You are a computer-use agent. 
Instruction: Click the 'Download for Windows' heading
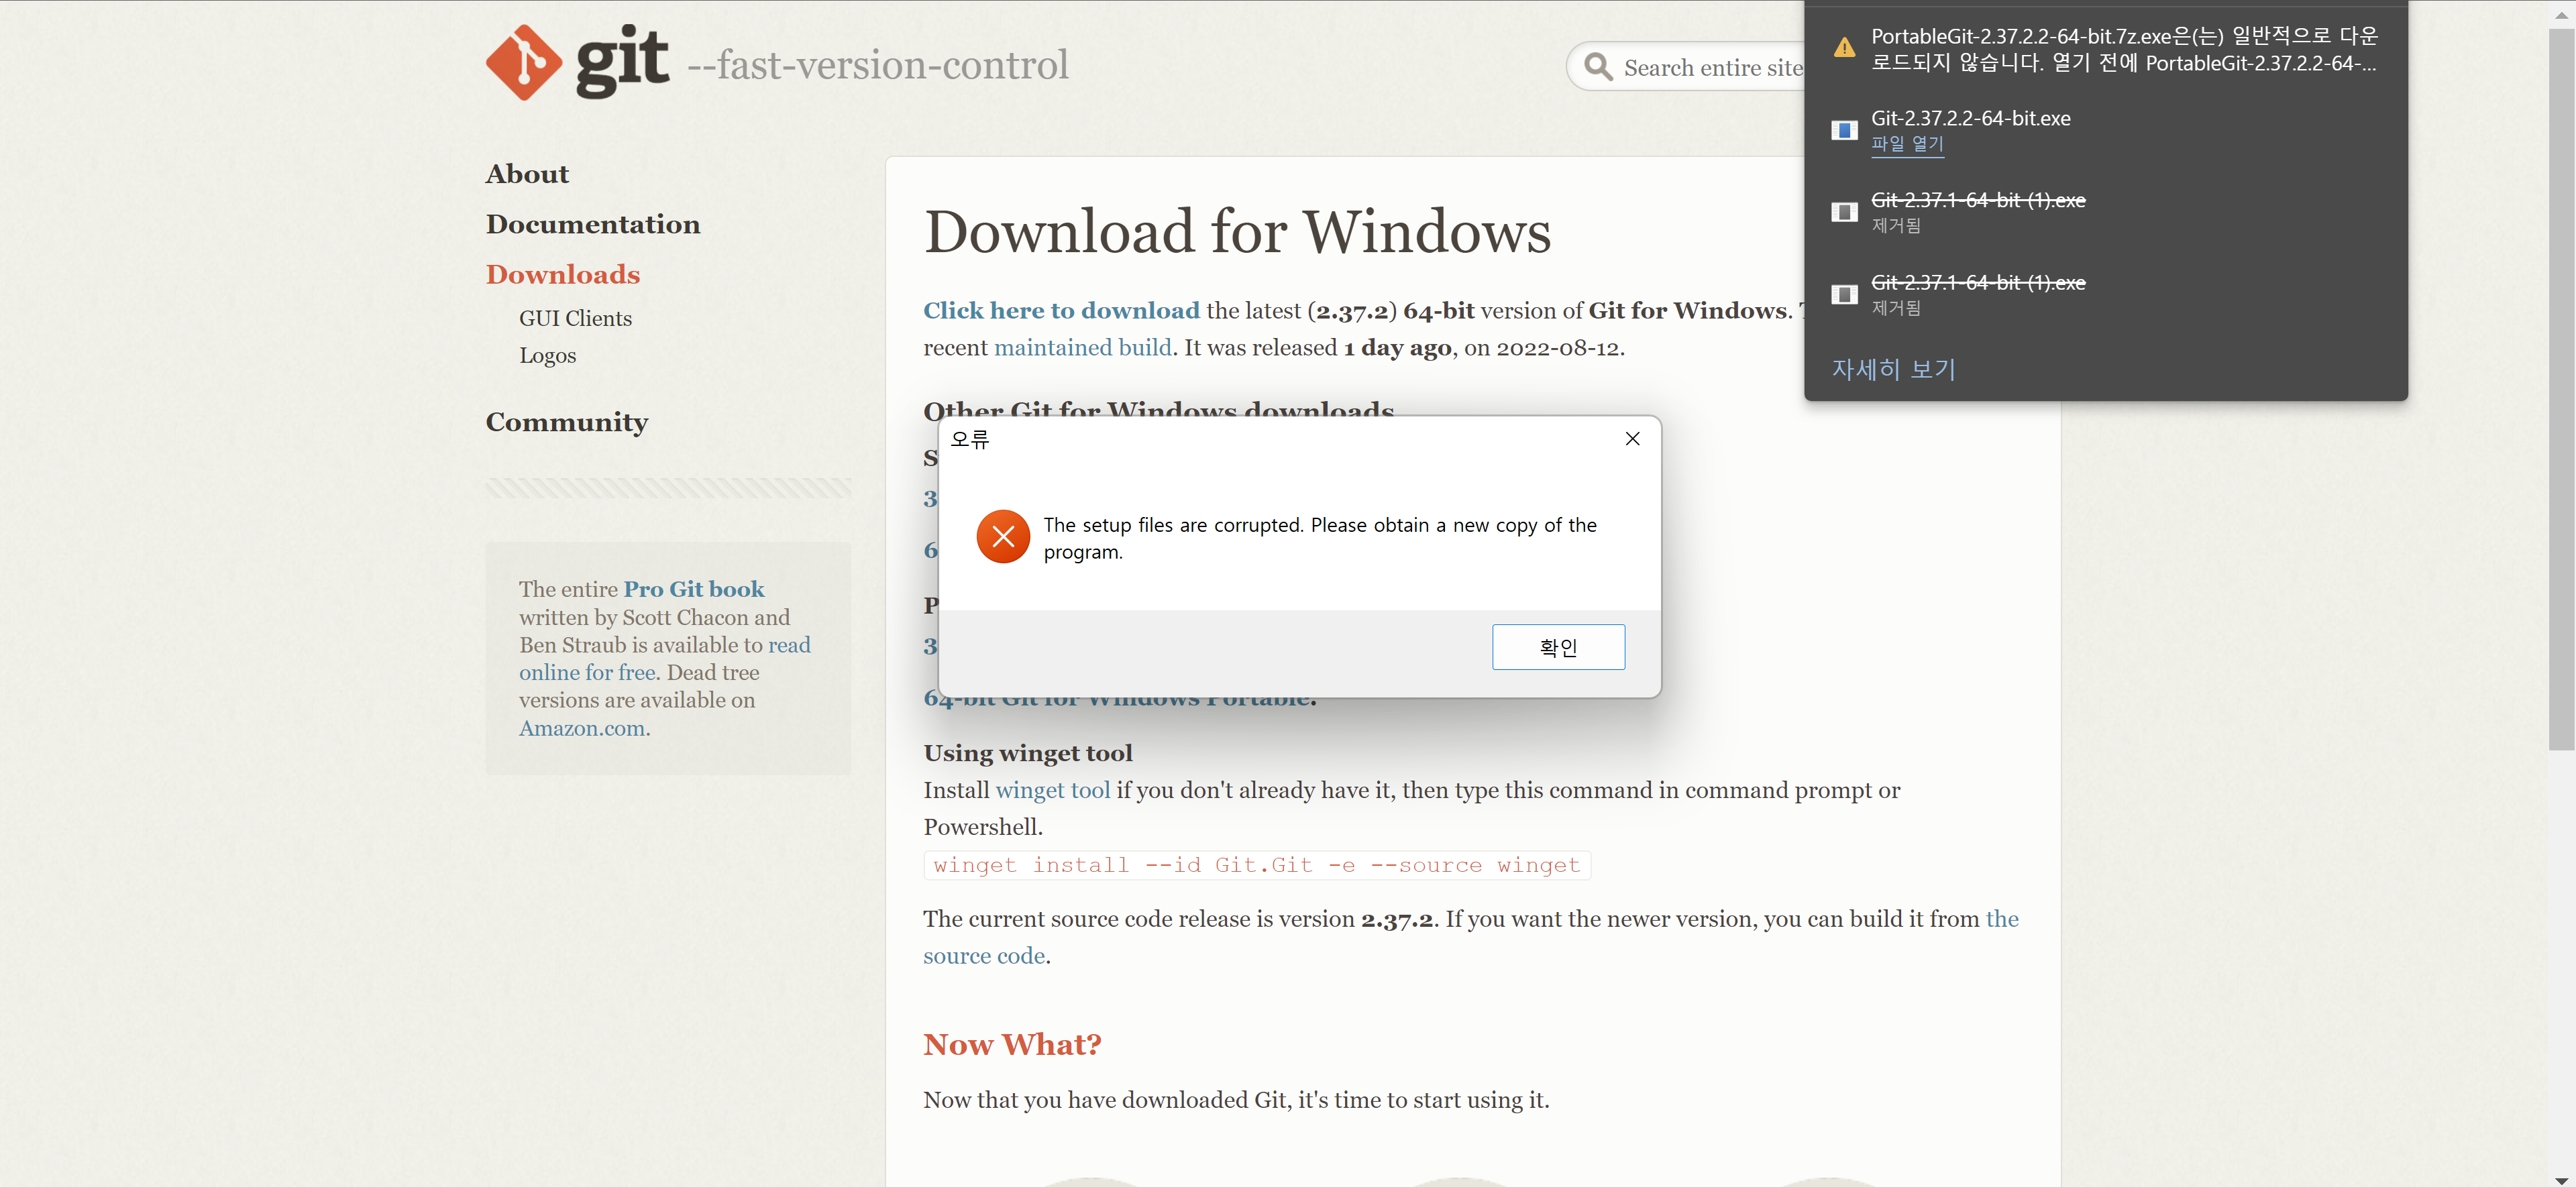click(x=1237, y=232)
